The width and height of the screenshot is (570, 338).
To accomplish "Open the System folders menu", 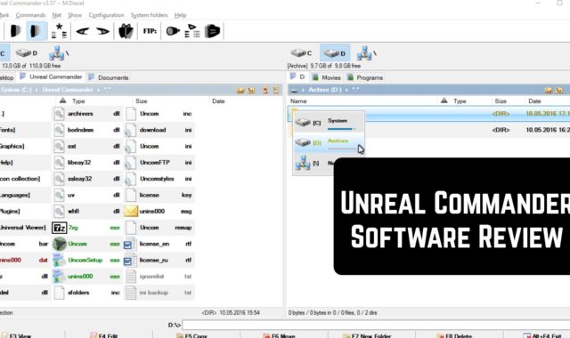I will pos(149,15).
